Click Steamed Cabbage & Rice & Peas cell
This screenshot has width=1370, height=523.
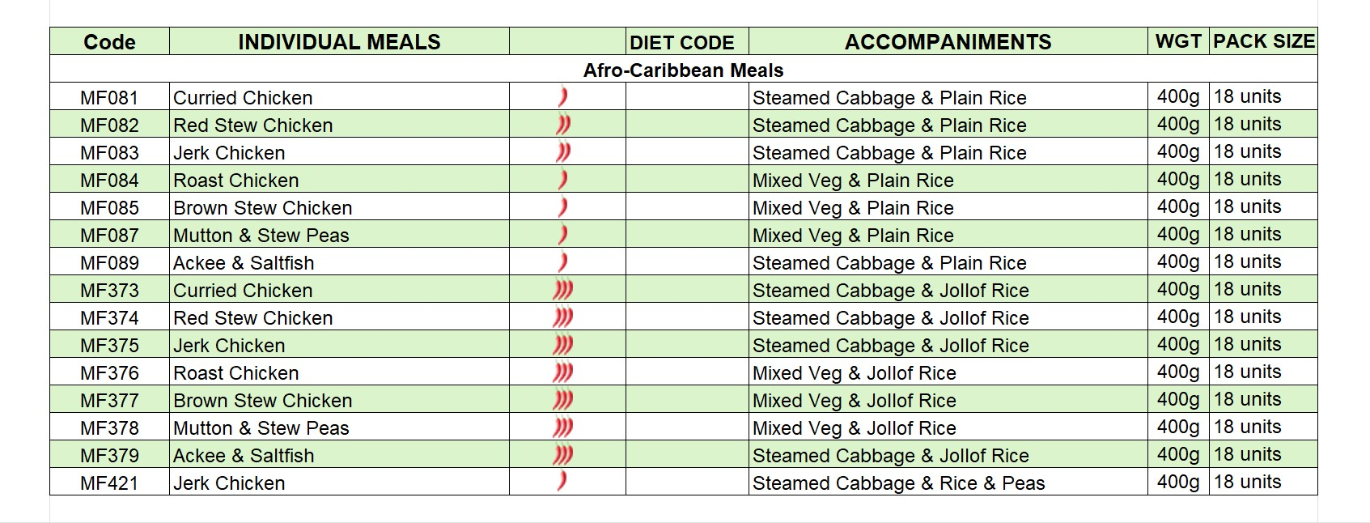click(948, 483)
